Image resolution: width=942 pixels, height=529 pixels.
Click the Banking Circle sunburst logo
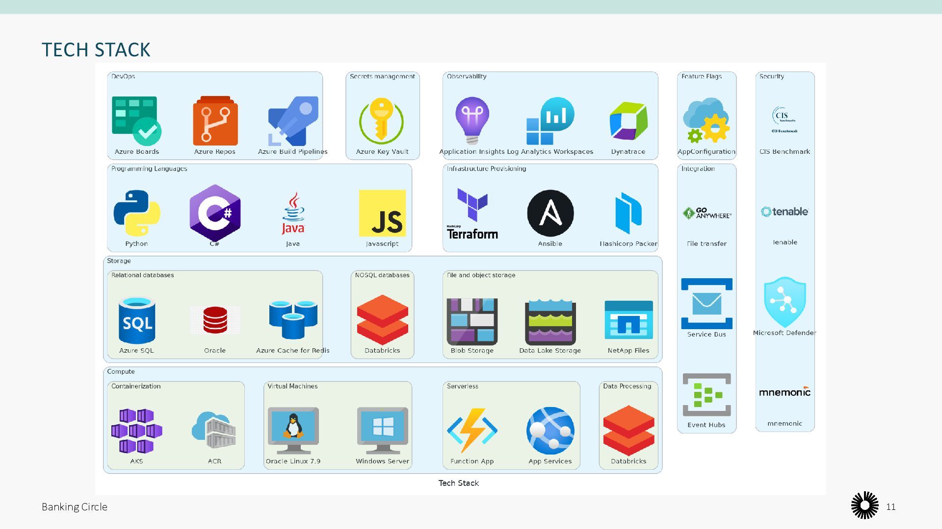[x=864, y=505]
